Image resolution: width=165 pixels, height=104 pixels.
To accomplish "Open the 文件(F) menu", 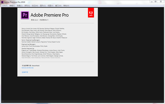I will click(5, 6).
